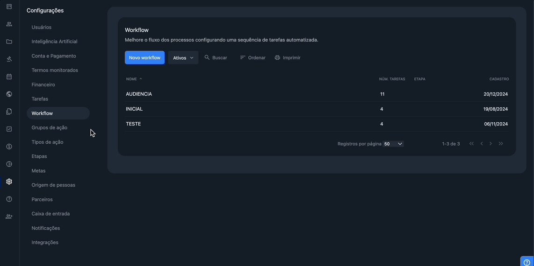
Task: Open the TESTE workflow row
Action: click(317, 124)
